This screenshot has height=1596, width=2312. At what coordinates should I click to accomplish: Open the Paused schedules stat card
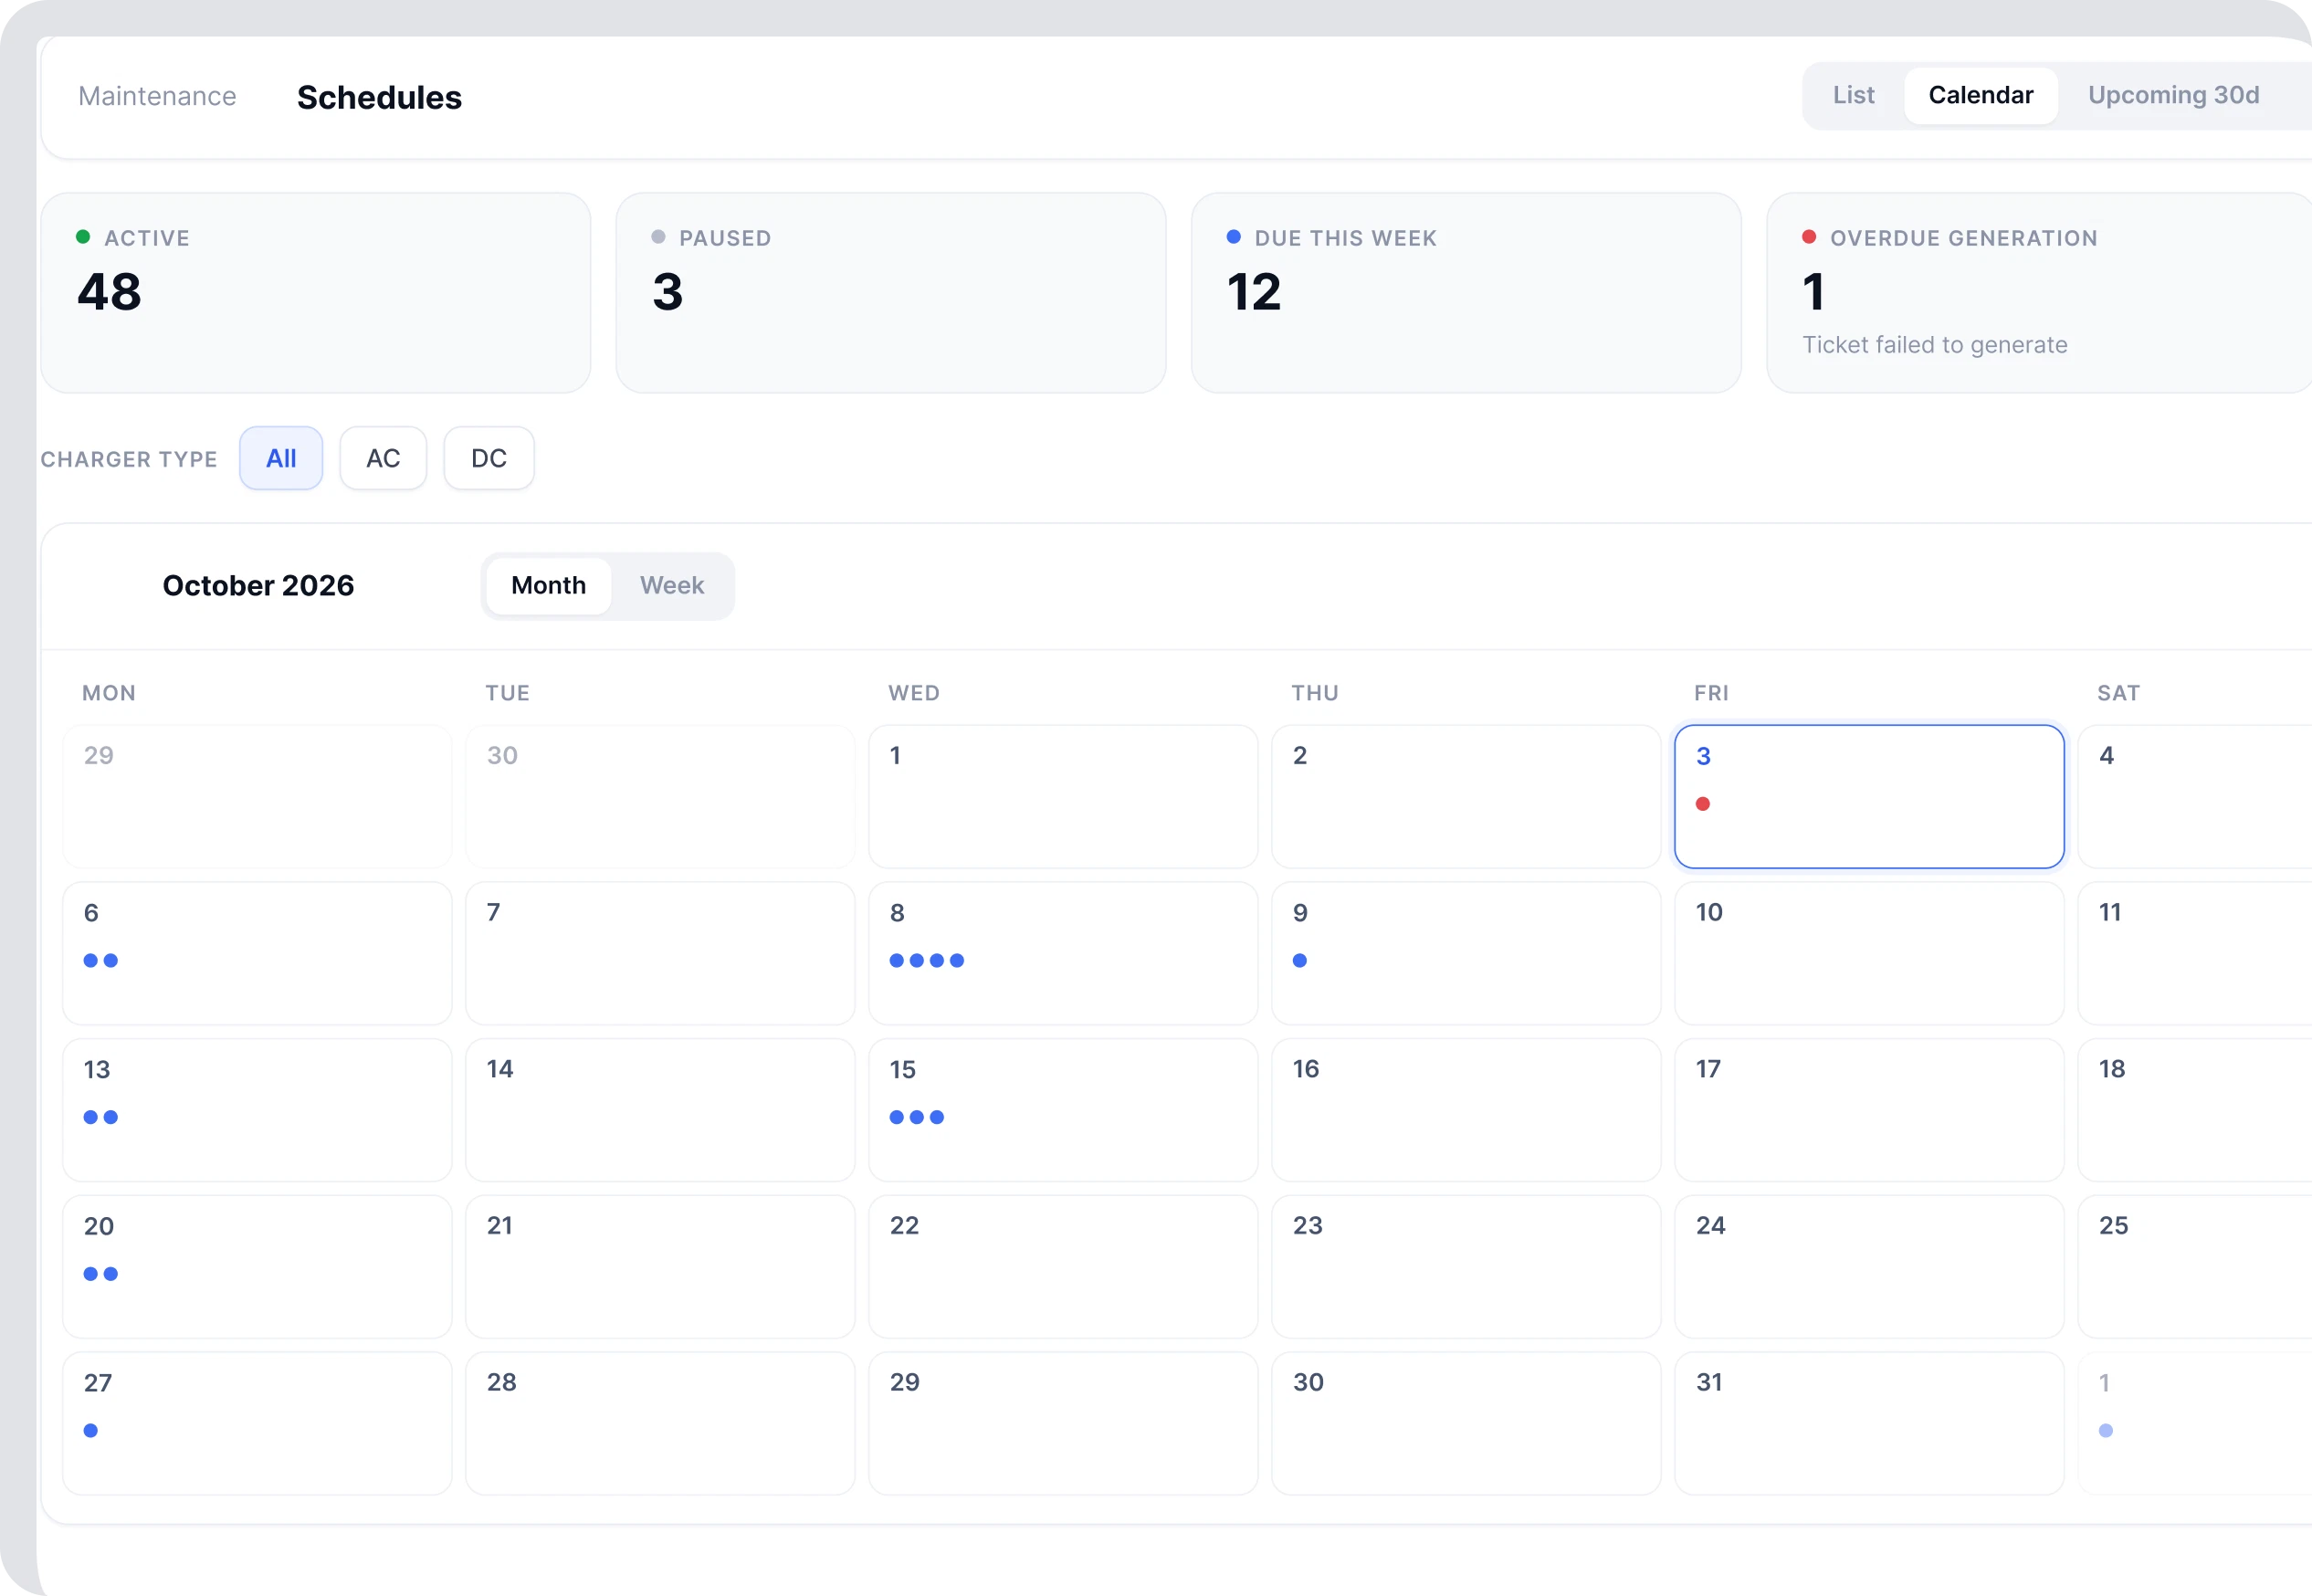[891, 293]
